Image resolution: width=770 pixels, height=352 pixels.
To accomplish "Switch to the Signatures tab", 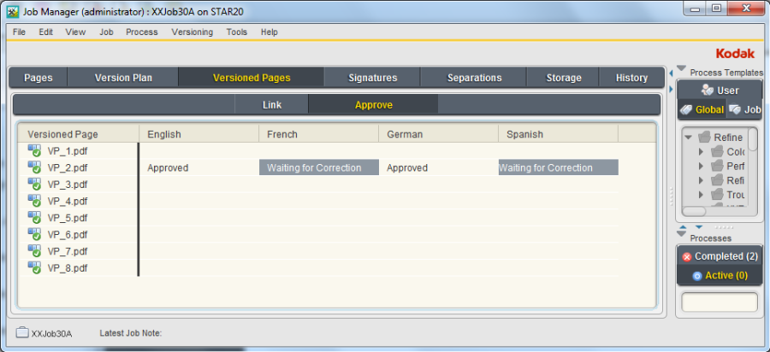I will pos(373,78).
